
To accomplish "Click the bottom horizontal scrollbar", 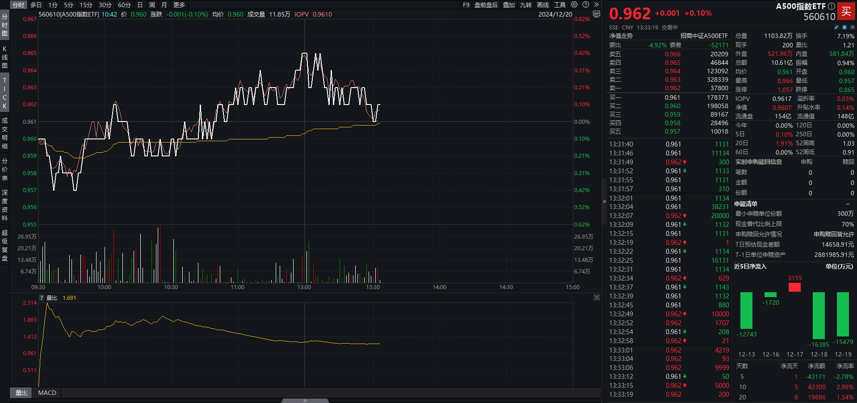I will click(305, 400).
